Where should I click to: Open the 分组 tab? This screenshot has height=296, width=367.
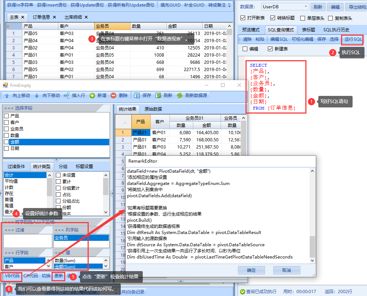[63, 166]
